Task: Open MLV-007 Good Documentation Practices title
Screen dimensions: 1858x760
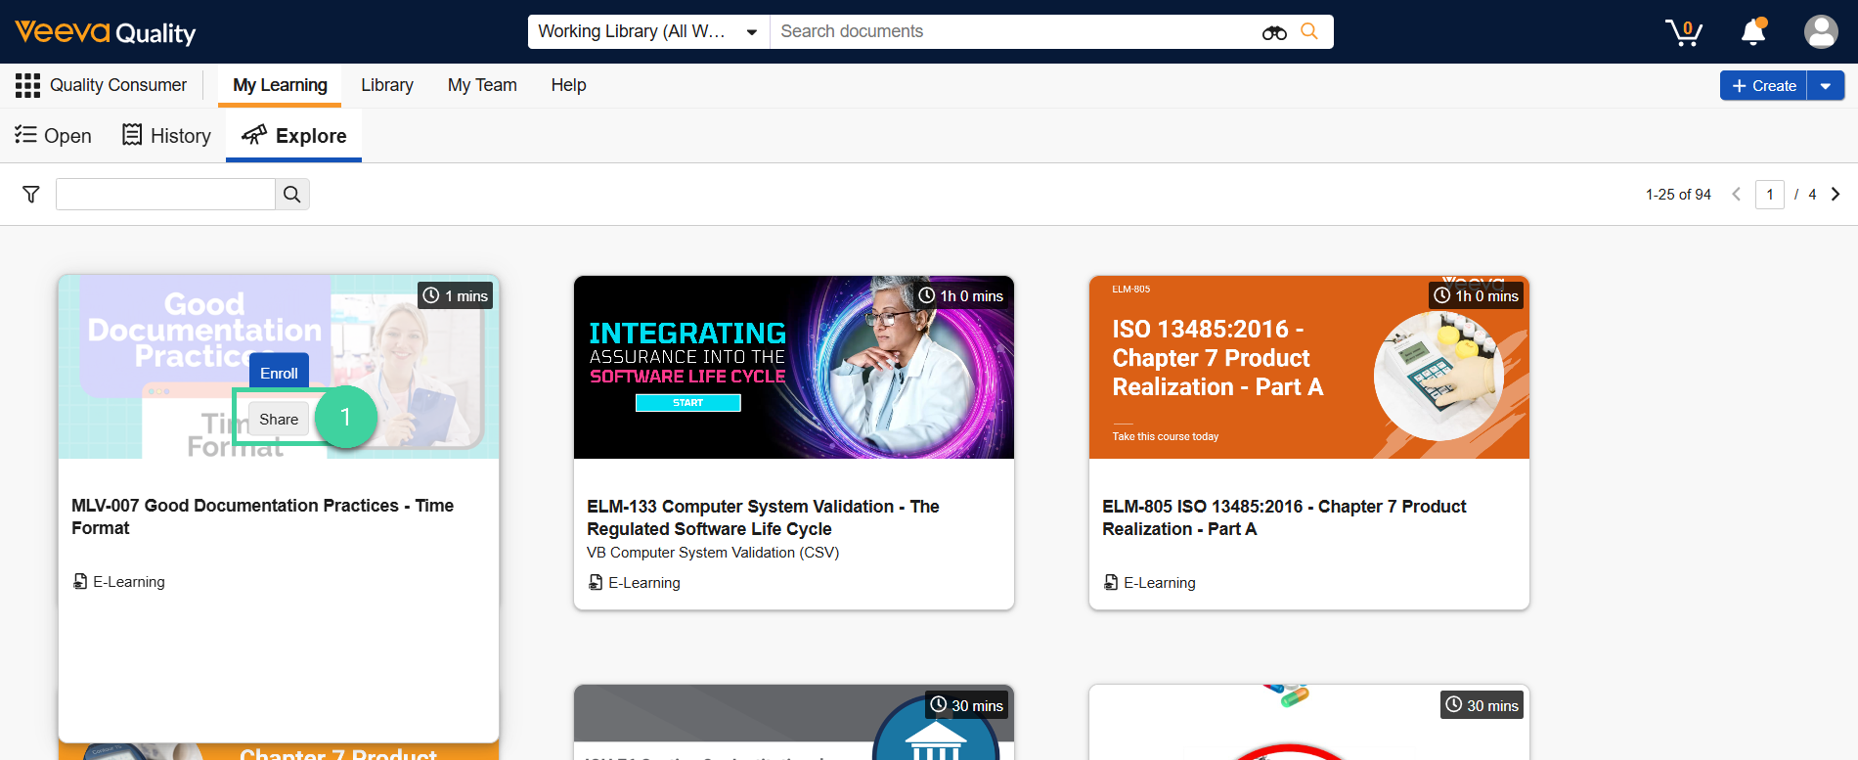Action: [x=262, y=516]
